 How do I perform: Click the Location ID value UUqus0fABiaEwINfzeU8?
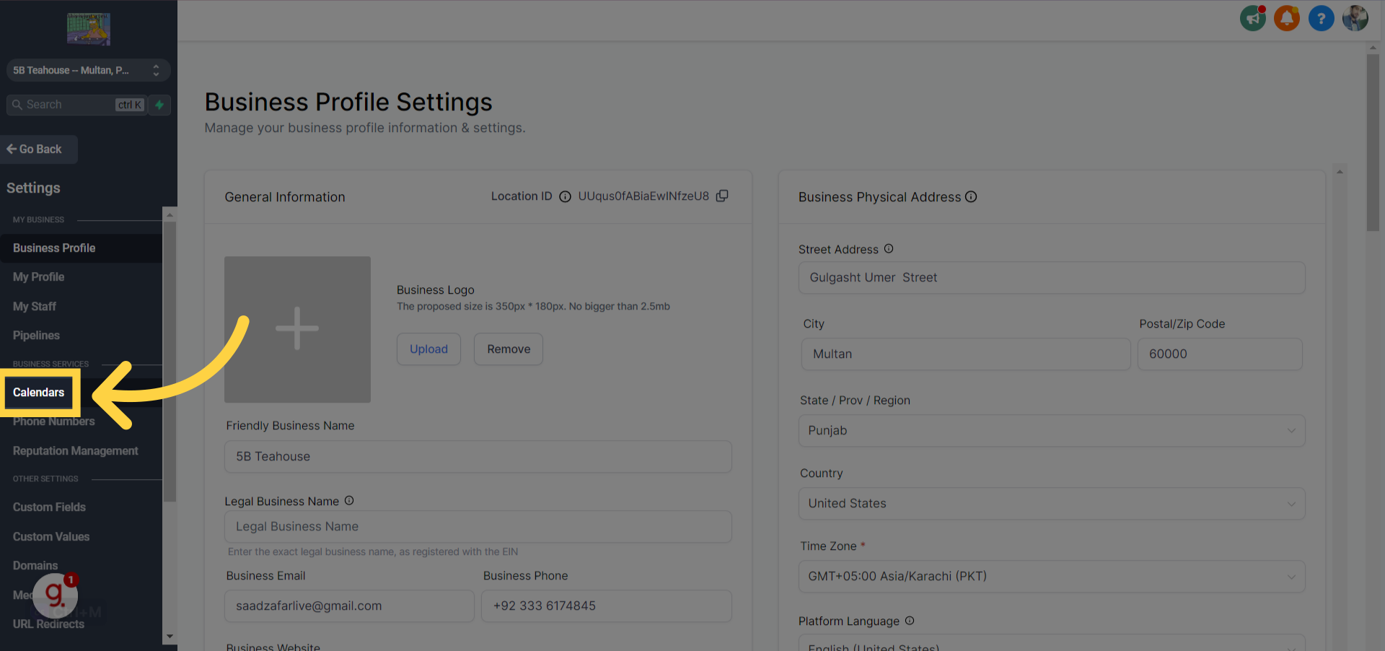[643, 196]
